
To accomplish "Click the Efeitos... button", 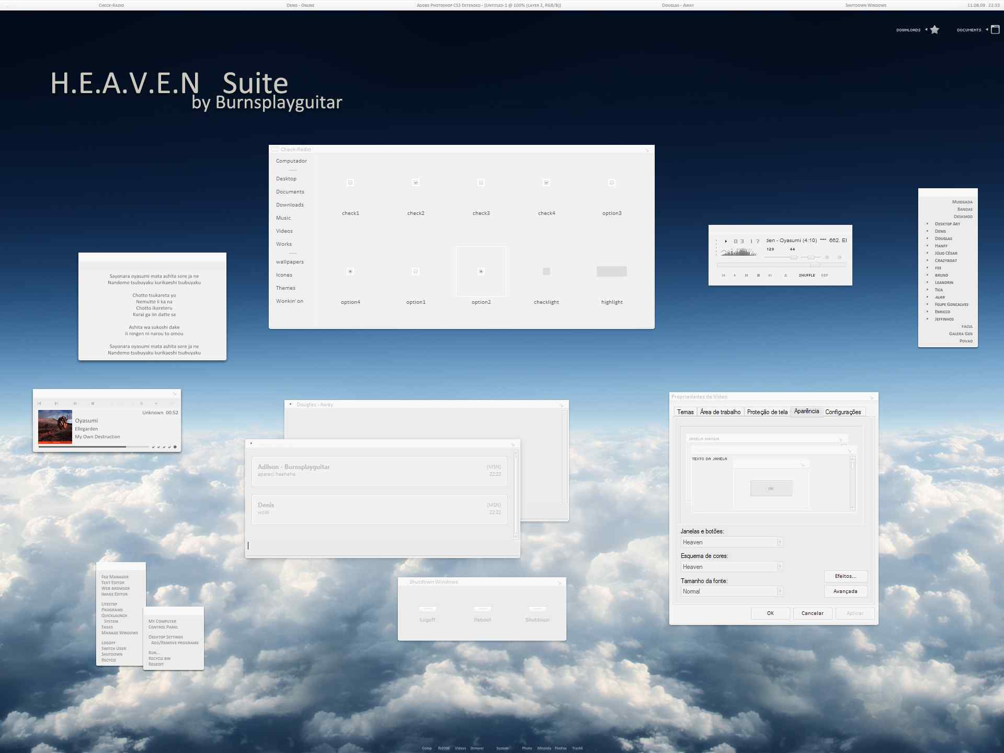I will [x=846, y=576].
